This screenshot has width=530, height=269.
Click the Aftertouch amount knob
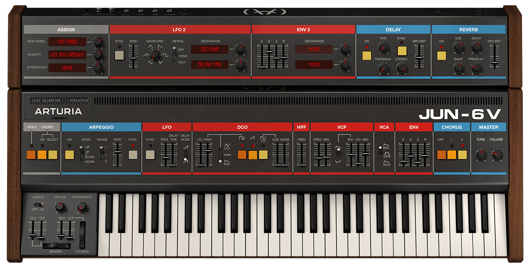pos(97,68)
